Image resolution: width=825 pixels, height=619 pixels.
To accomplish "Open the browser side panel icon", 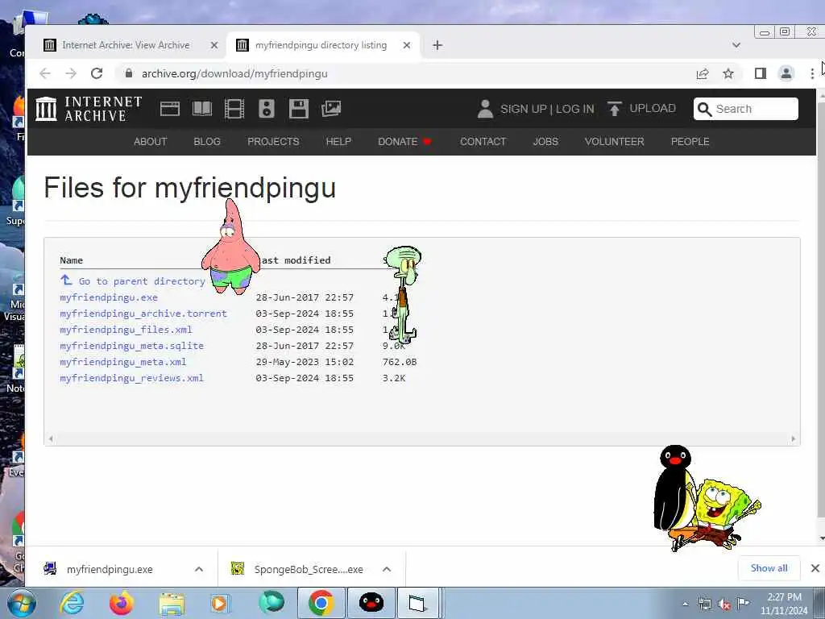I will pos(761,73).
